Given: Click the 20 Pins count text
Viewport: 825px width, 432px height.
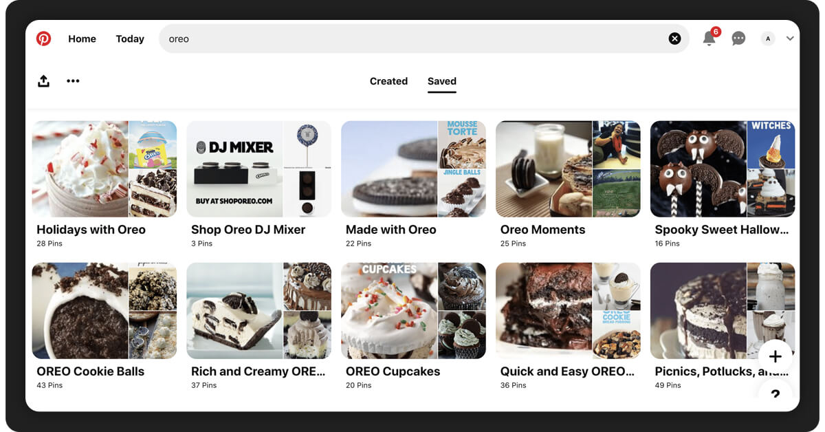Looking at the screenshot, I should 358,385.
